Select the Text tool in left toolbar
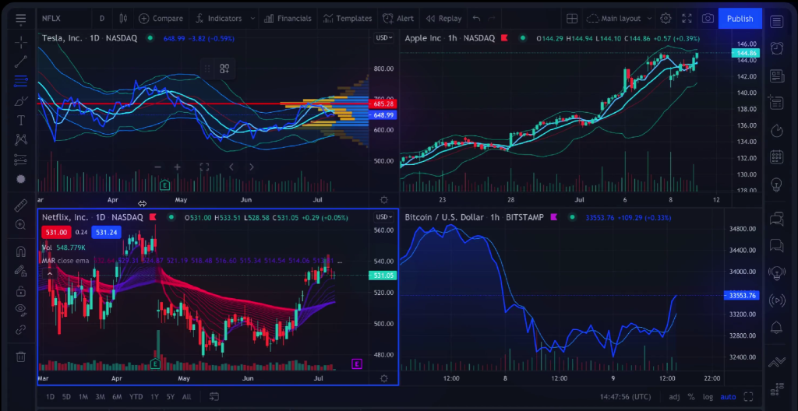Viewport: 798px width, 411px height. pos(21,121)
